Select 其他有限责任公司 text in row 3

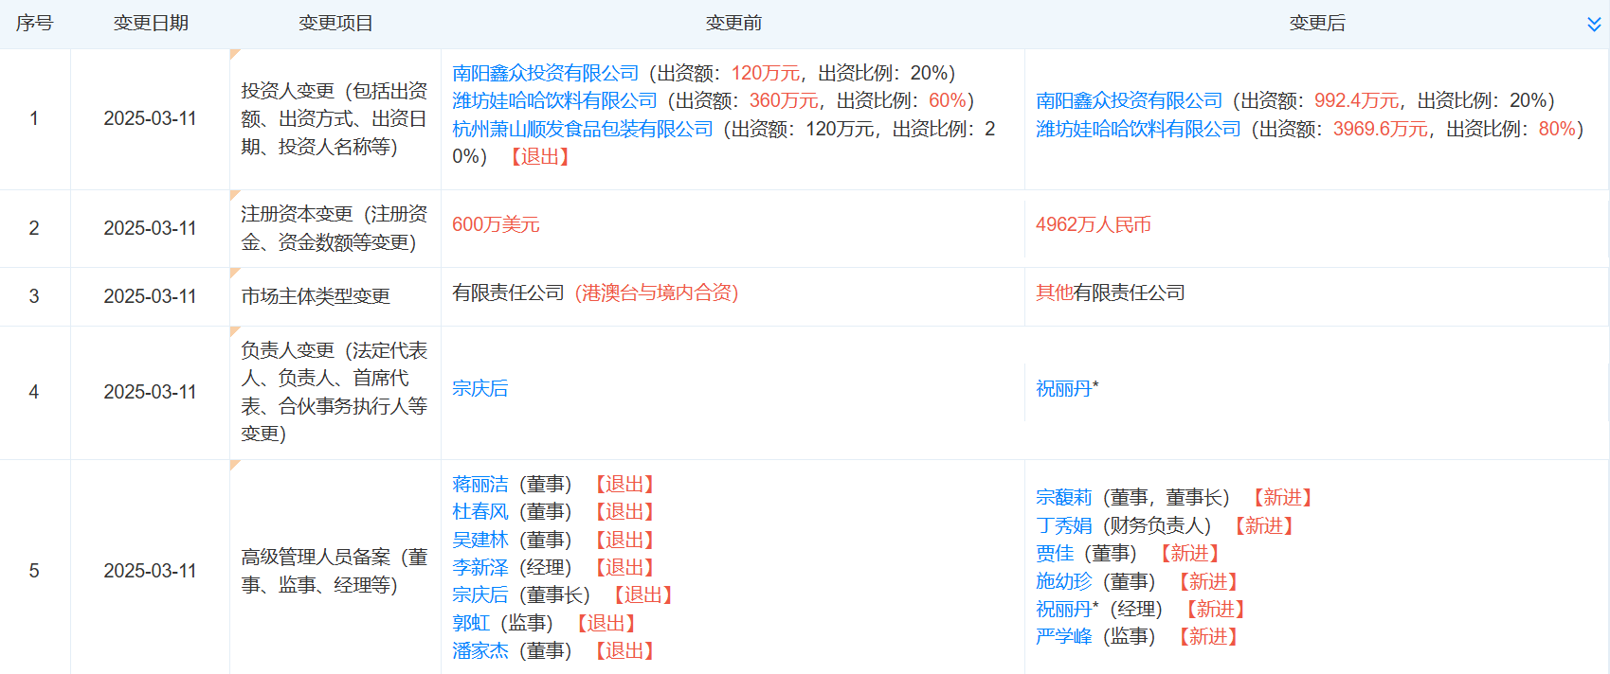pos(1111,293)
